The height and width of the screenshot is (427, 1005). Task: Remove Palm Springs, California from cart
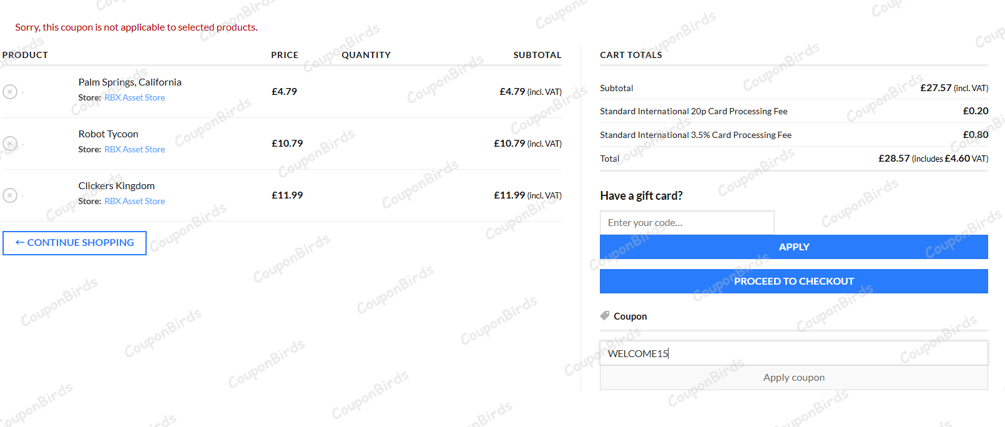[x=10, y=92]
